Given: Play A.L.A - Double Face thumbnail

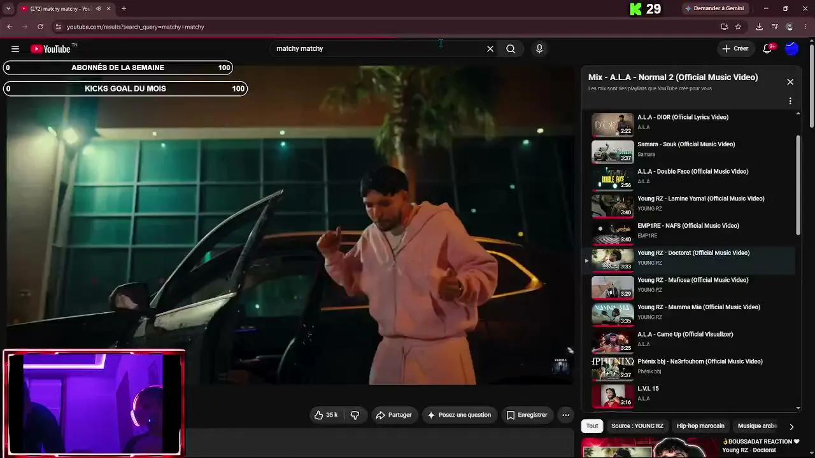Looking at the screenshot, I should (613, 179).
